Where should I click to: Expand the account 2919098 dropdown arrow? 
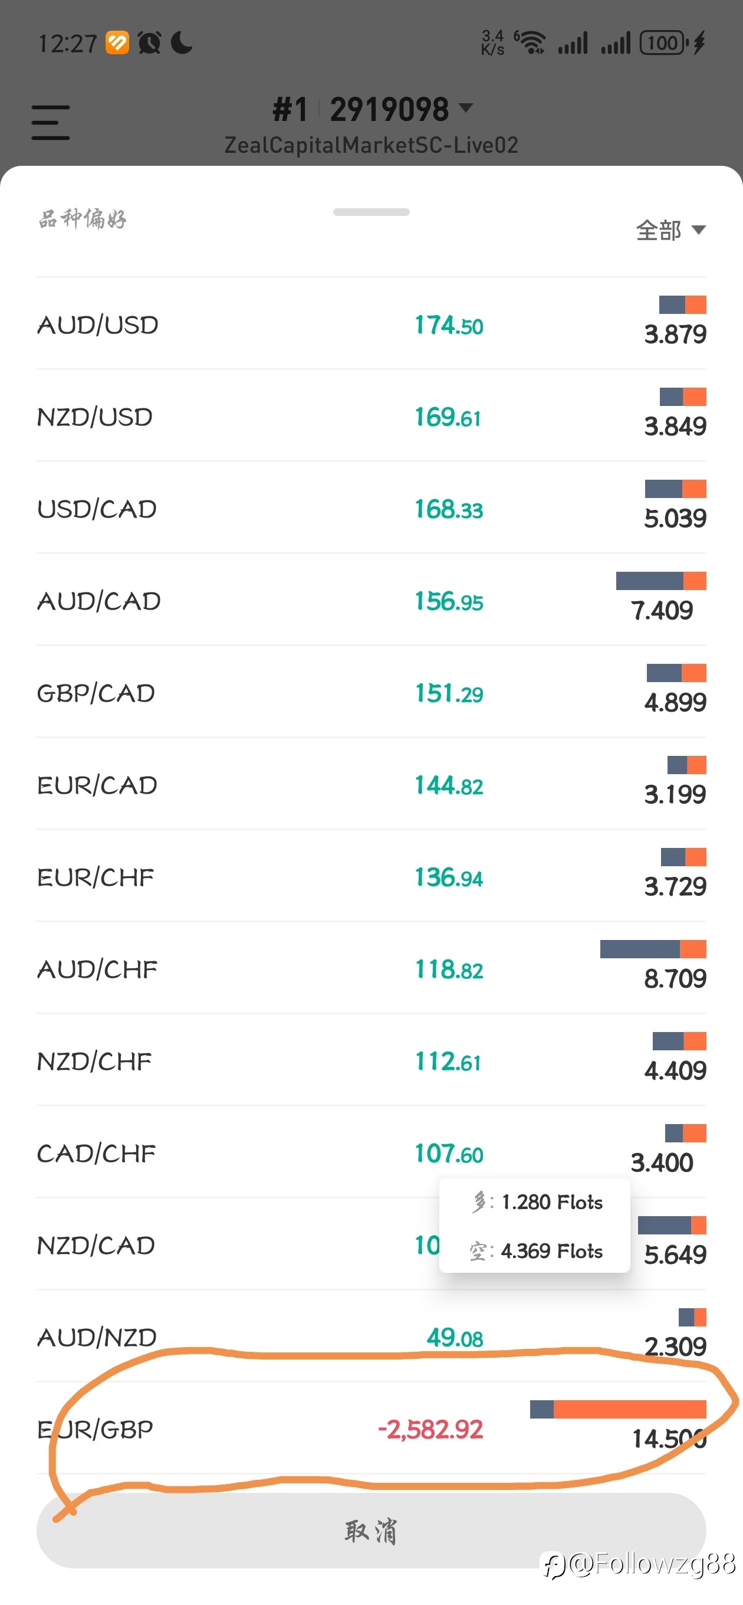coord(465,108)
